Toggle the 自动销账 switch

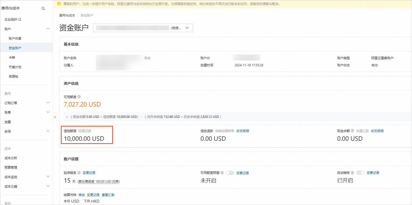[x=360, y=173]
